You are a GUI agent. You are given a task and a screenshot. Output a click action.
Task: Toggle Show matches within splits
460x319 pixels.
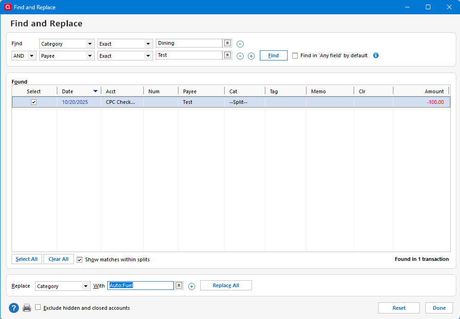click(80, 259)
